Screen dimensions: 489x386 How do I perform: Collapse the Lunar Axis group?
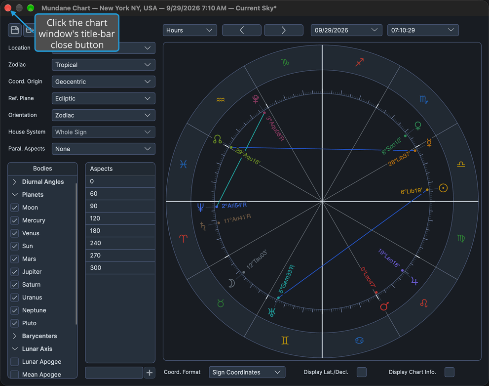click(x=14, y=349)
